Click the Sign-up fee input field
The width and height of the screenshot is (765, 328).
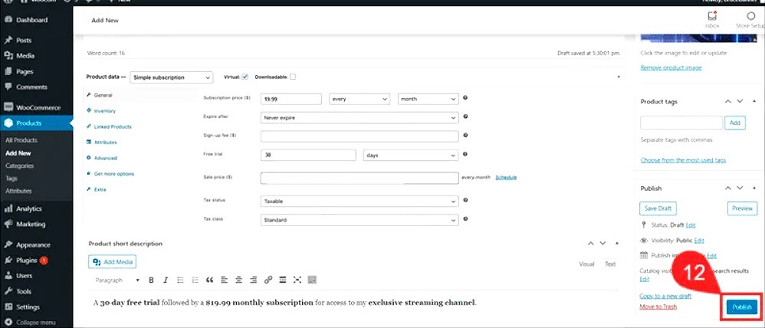tap(360, 136)
